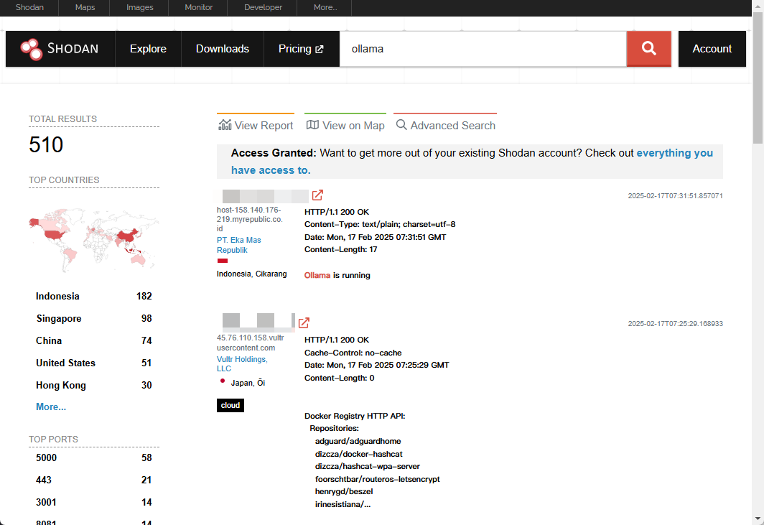The image size is (764, 525).
Task: Open external link icon for Vultr host
Action: coord(304,322)
